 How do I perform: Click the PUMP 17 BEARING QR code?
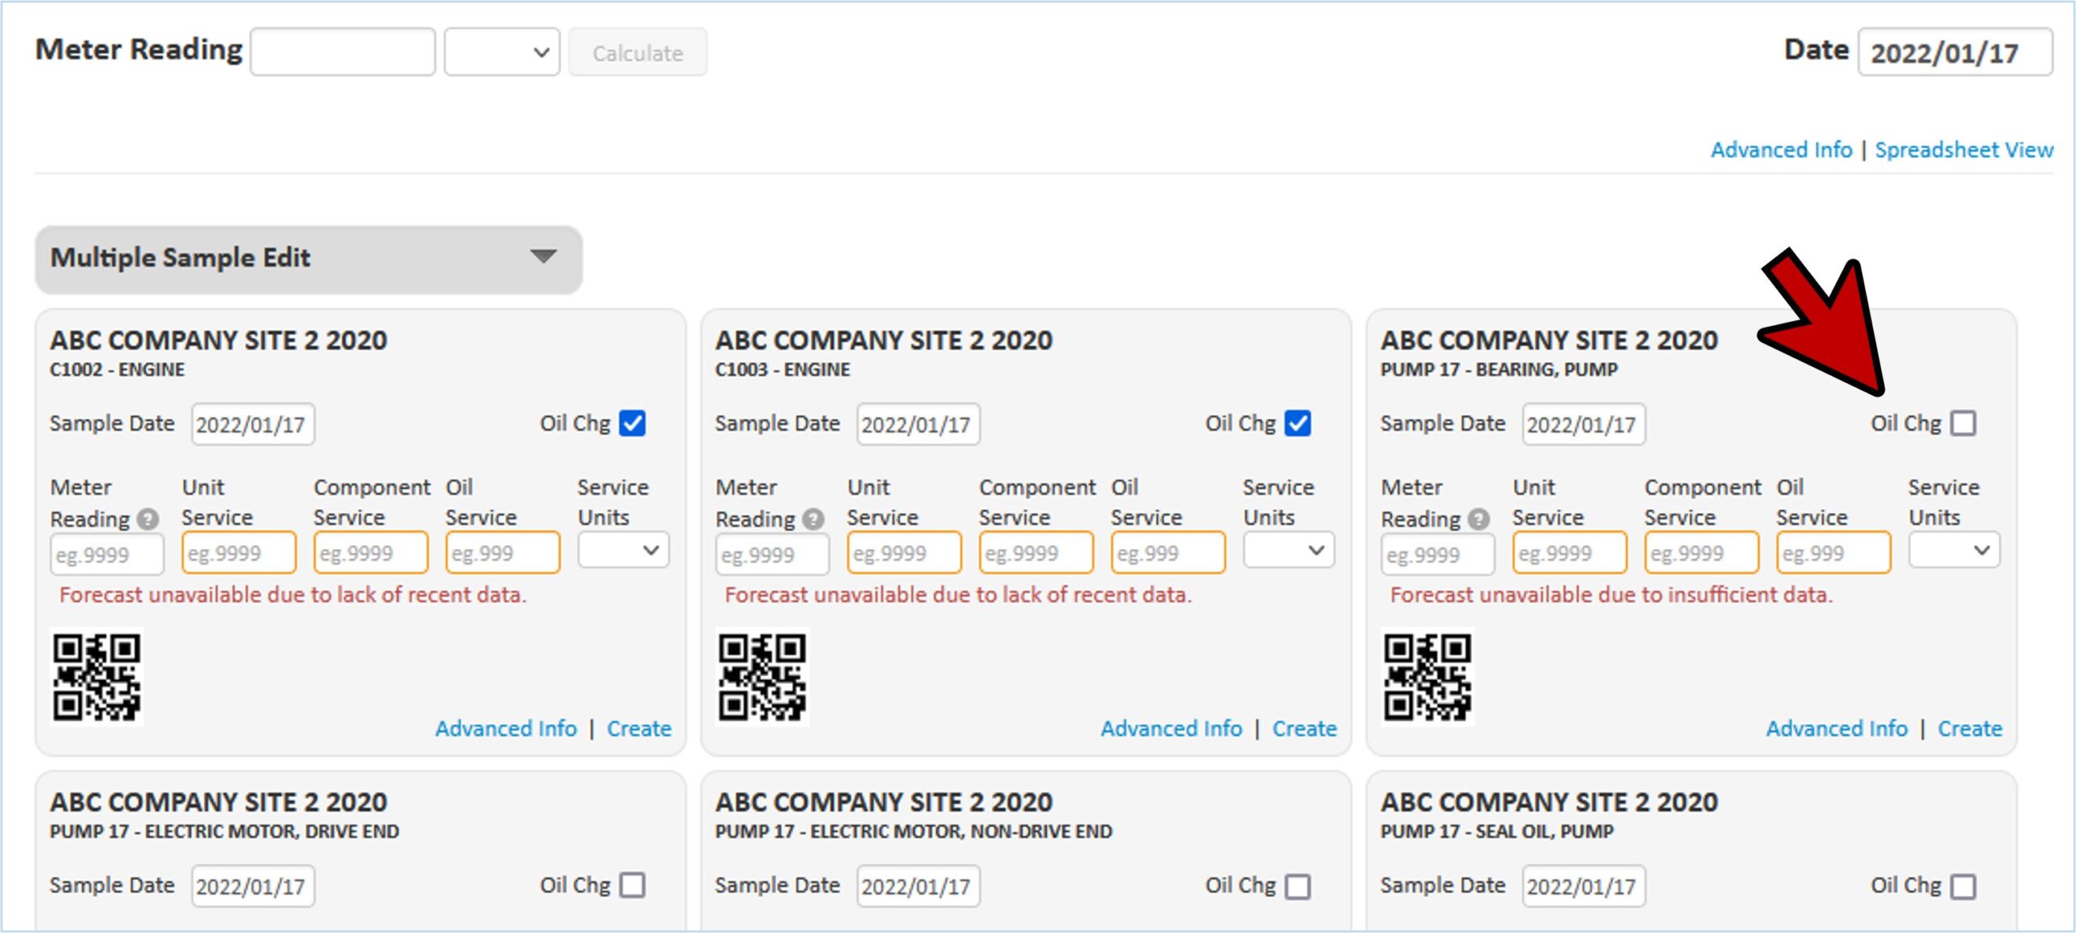click(1427, 676)
